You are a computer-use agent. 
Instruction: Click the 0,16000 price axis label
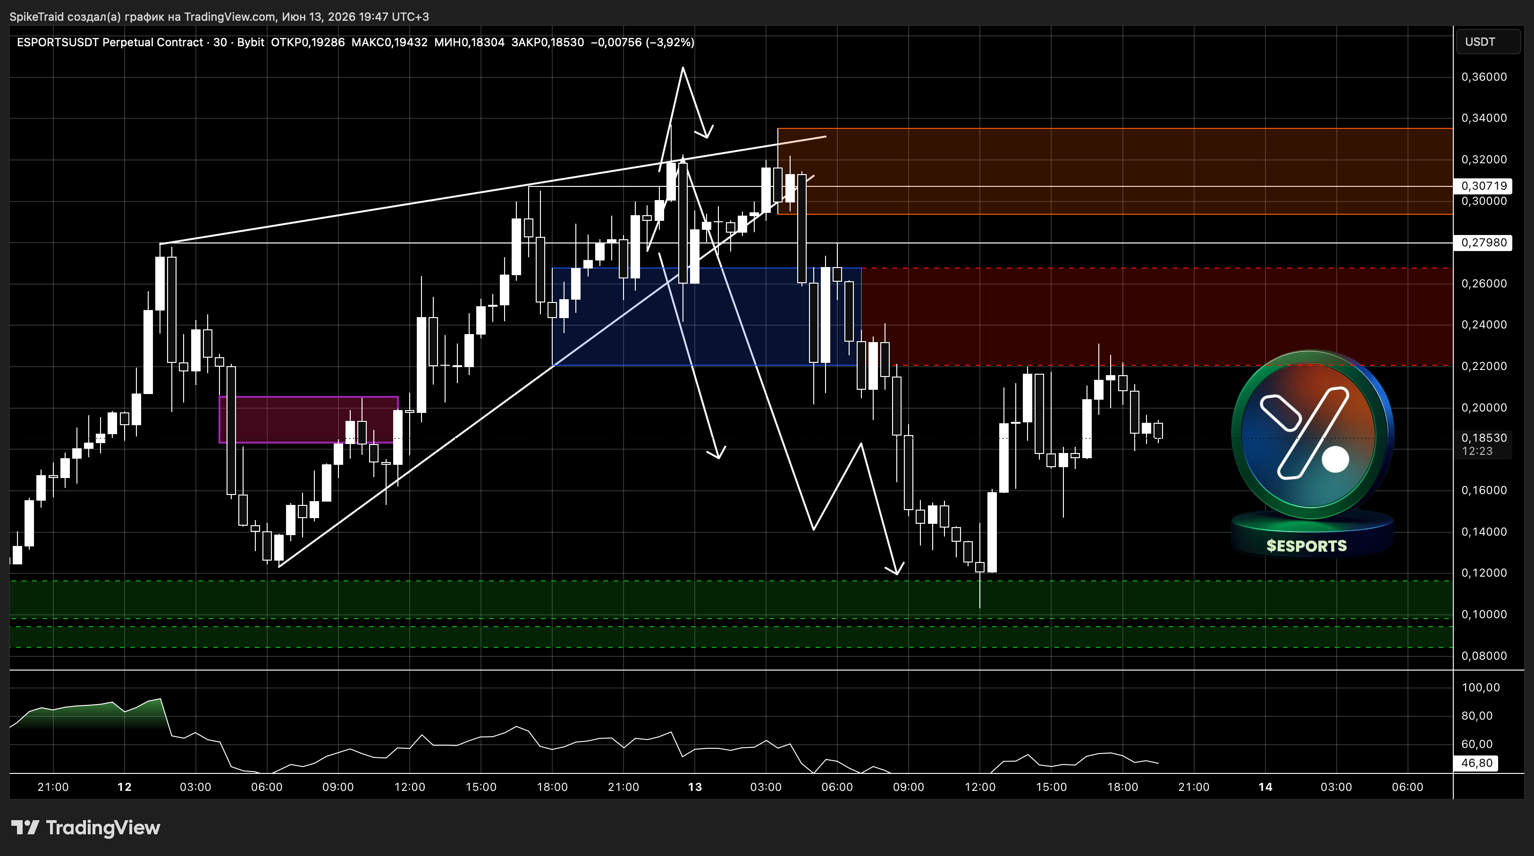tap(1484, 490)
